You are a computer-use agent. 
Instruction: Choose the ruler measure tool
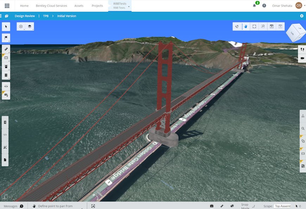pos(6,49)
